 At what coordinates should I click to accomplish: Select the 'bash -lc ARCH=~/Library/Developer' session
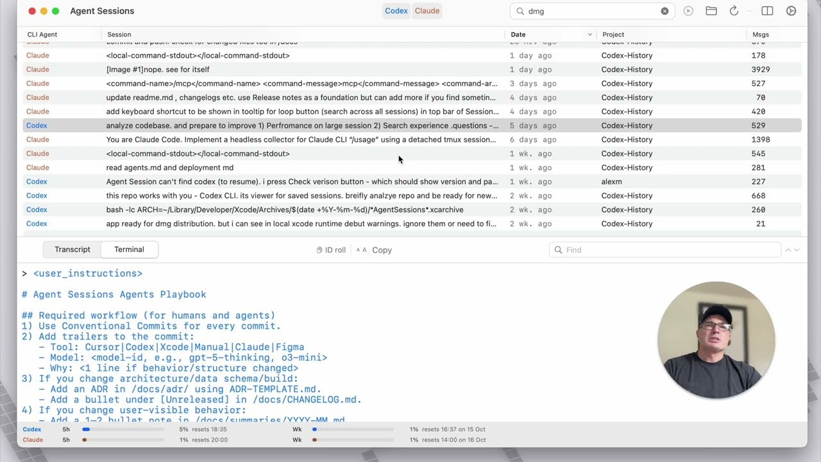(412, 210)
